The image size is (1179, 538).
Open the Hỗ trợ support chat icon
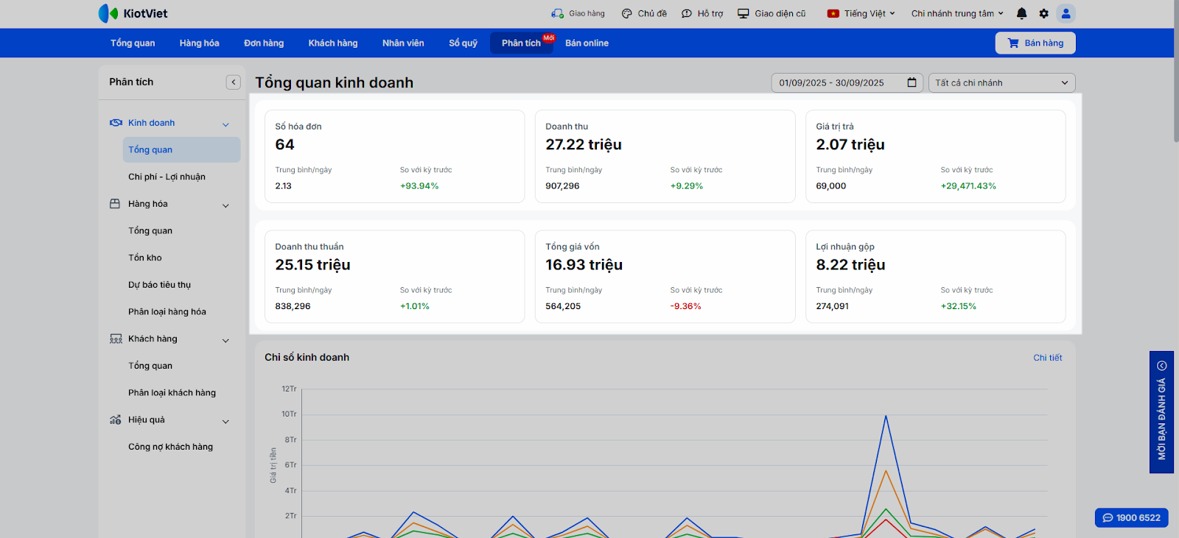[687, 13]
